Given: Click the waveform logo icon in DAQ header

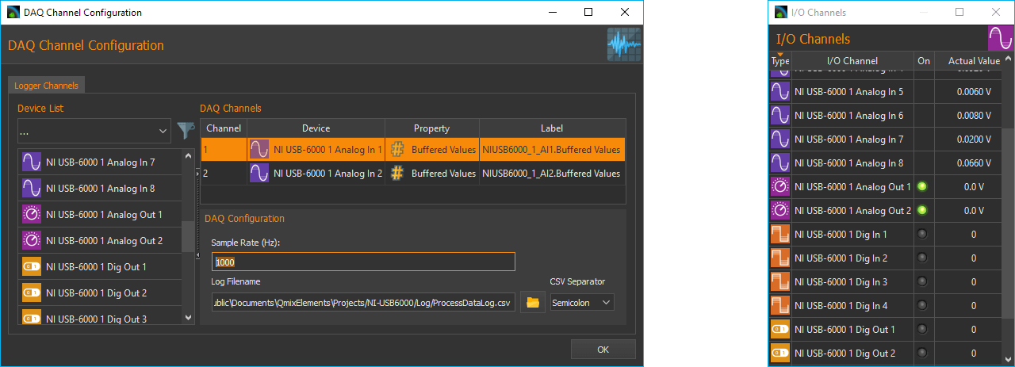Looking at the screenshot, I should (x=623, y=46).
